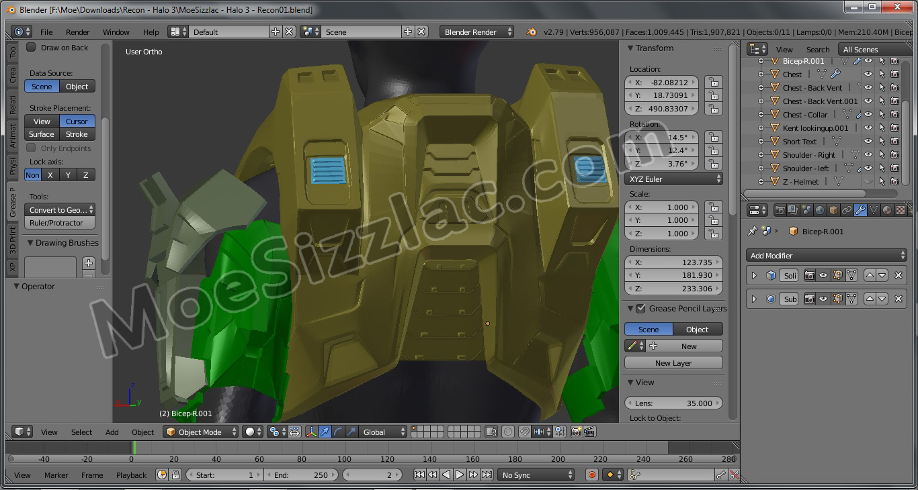
Task: Click the OpenGL render animation clapper icon
Action: pos(589,432)
